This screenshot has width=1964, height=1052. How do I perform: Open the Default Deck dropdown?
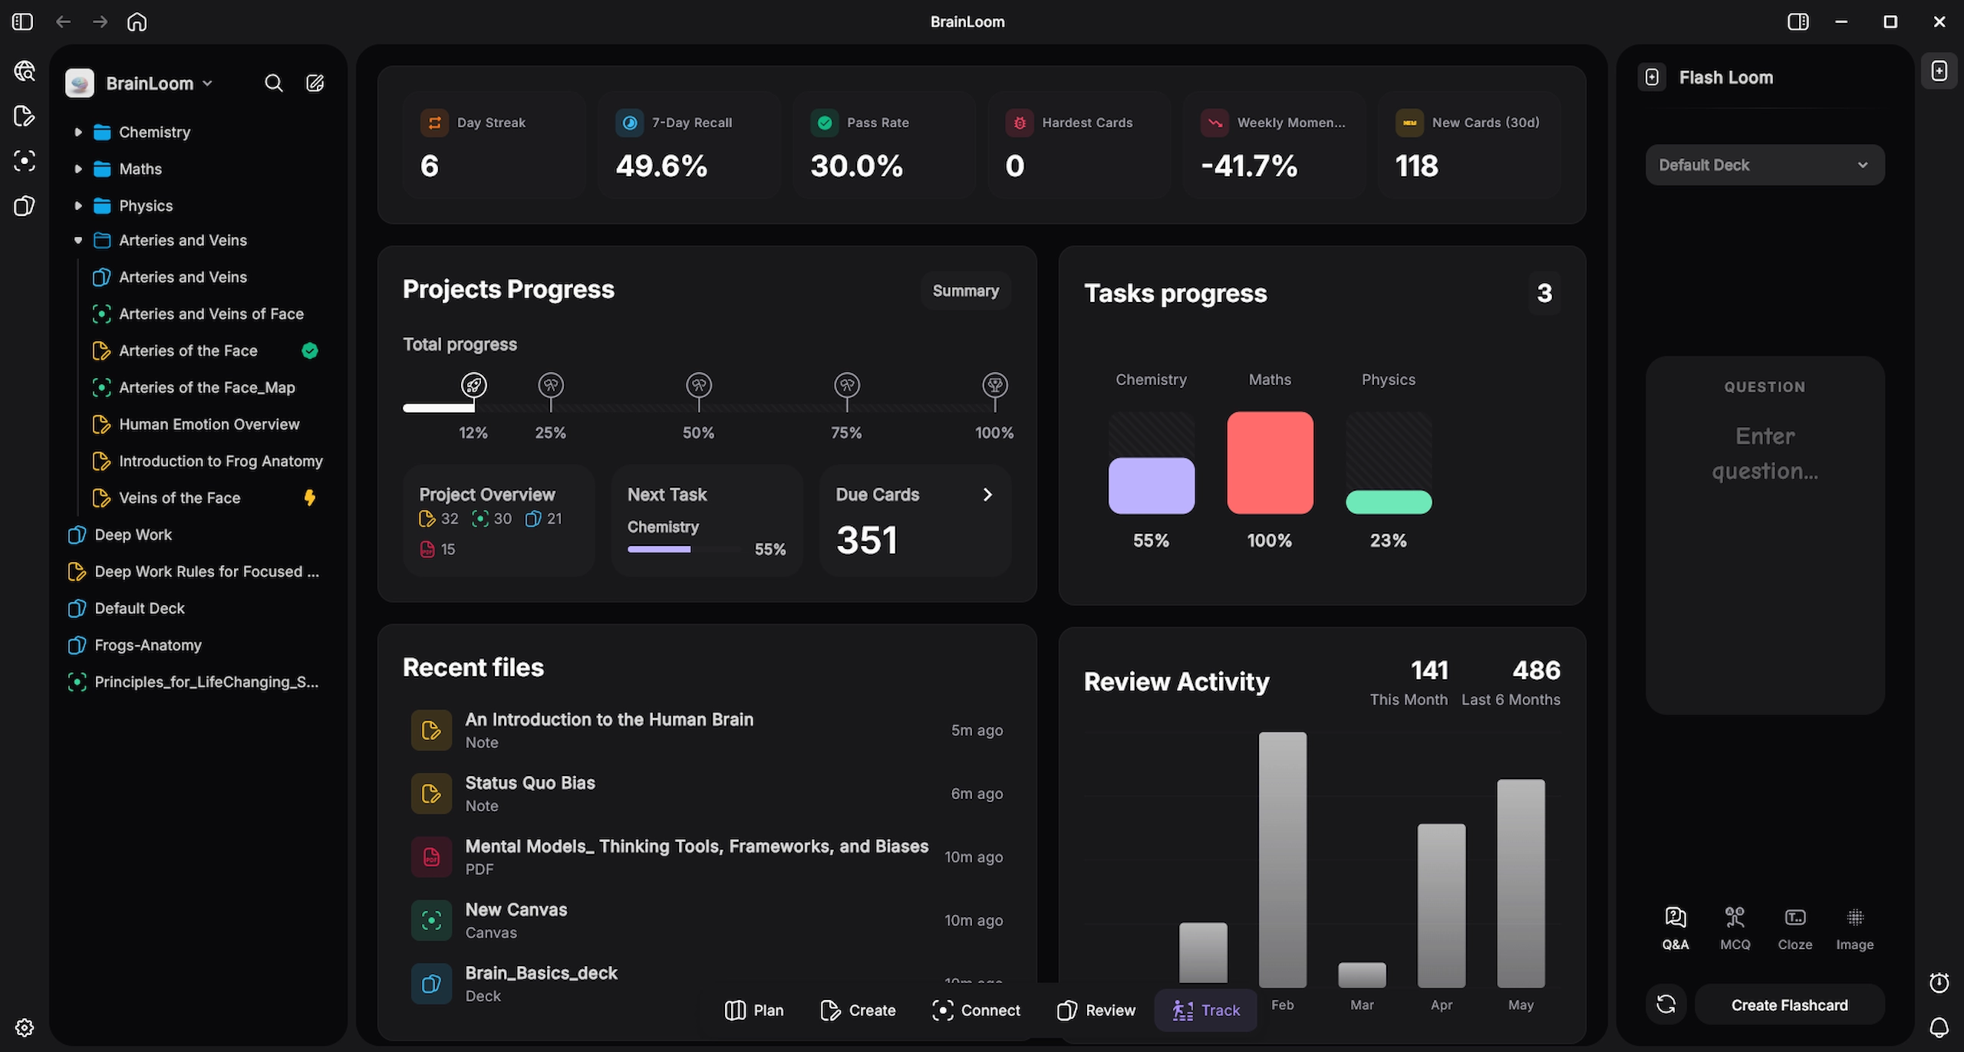point(1765,165)
